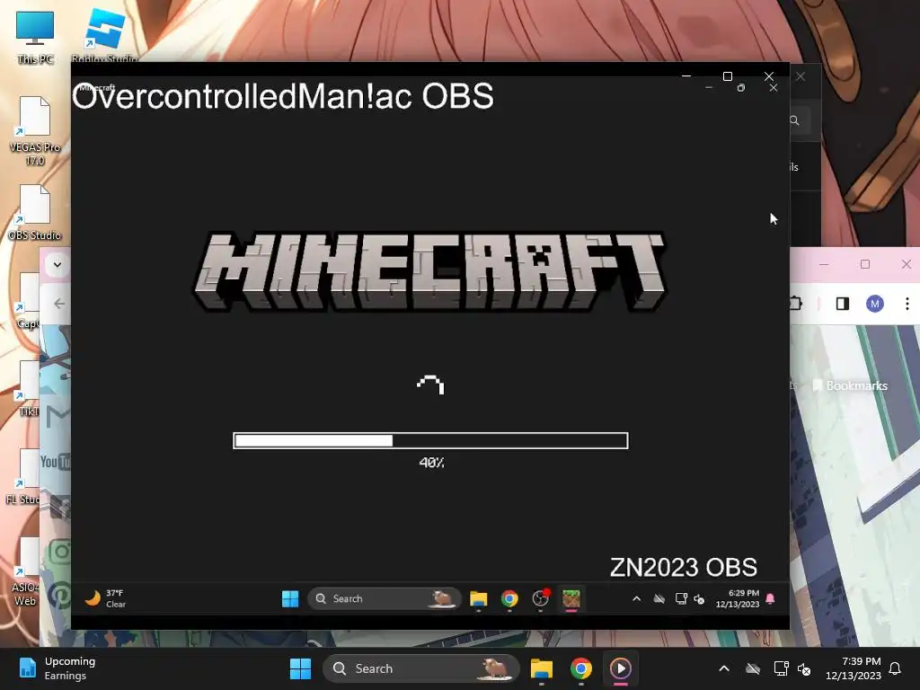920x690 pixels.
Task: Open the 7:39 PM clock and date
Action: pyautogui.click(x=854, y=668)
